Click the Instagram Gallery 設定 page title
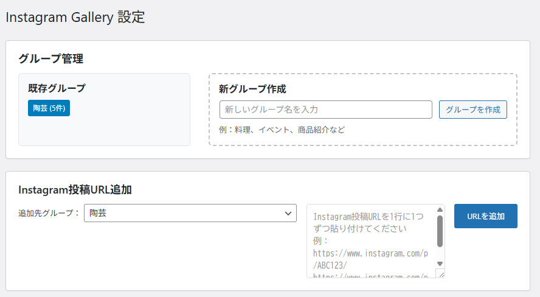Viewport: 540px width, 297px height. click(75, 17)
